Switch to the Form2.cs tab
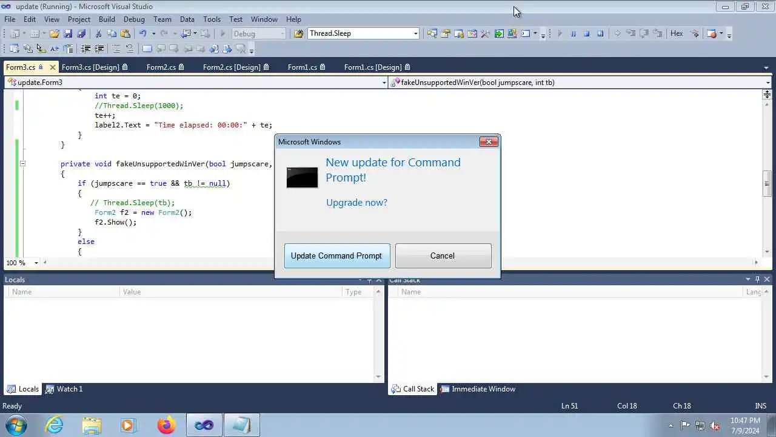The width and height of the screenshot is (776, 437). click(165, 67)
